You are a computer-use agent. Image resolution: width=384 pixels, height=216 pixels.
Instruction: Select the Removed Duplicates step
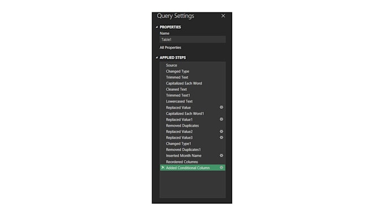coord(193,126)
